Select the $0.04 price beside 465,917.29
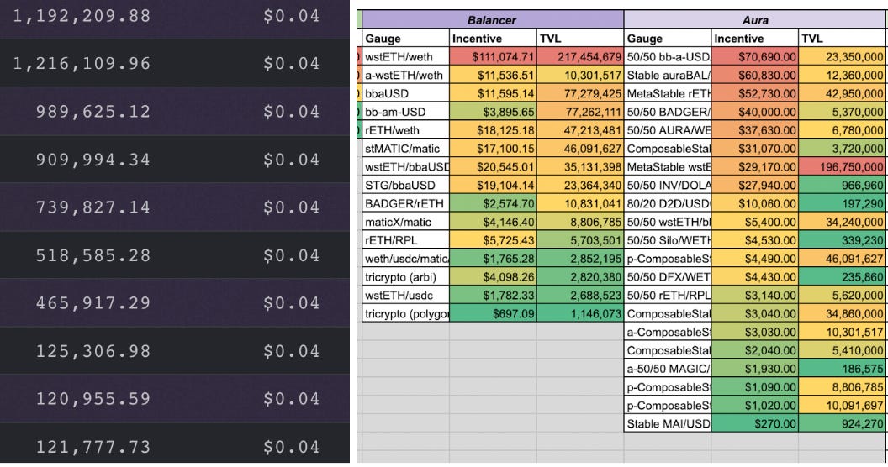Image resolution: width=888 pixels, height=467 pixels. [x=291, y=303]
